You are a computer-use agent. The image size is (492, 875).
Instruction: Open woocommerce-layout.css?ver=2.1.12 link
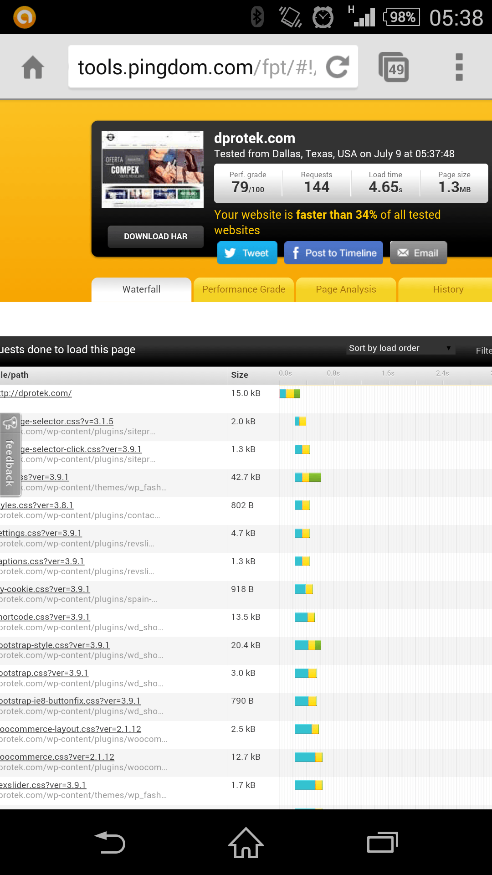point(71,729)
